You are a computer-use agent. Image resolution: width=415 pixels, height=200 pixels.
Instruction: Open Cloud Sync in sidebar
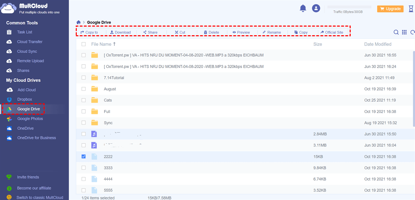coord(27,51)
